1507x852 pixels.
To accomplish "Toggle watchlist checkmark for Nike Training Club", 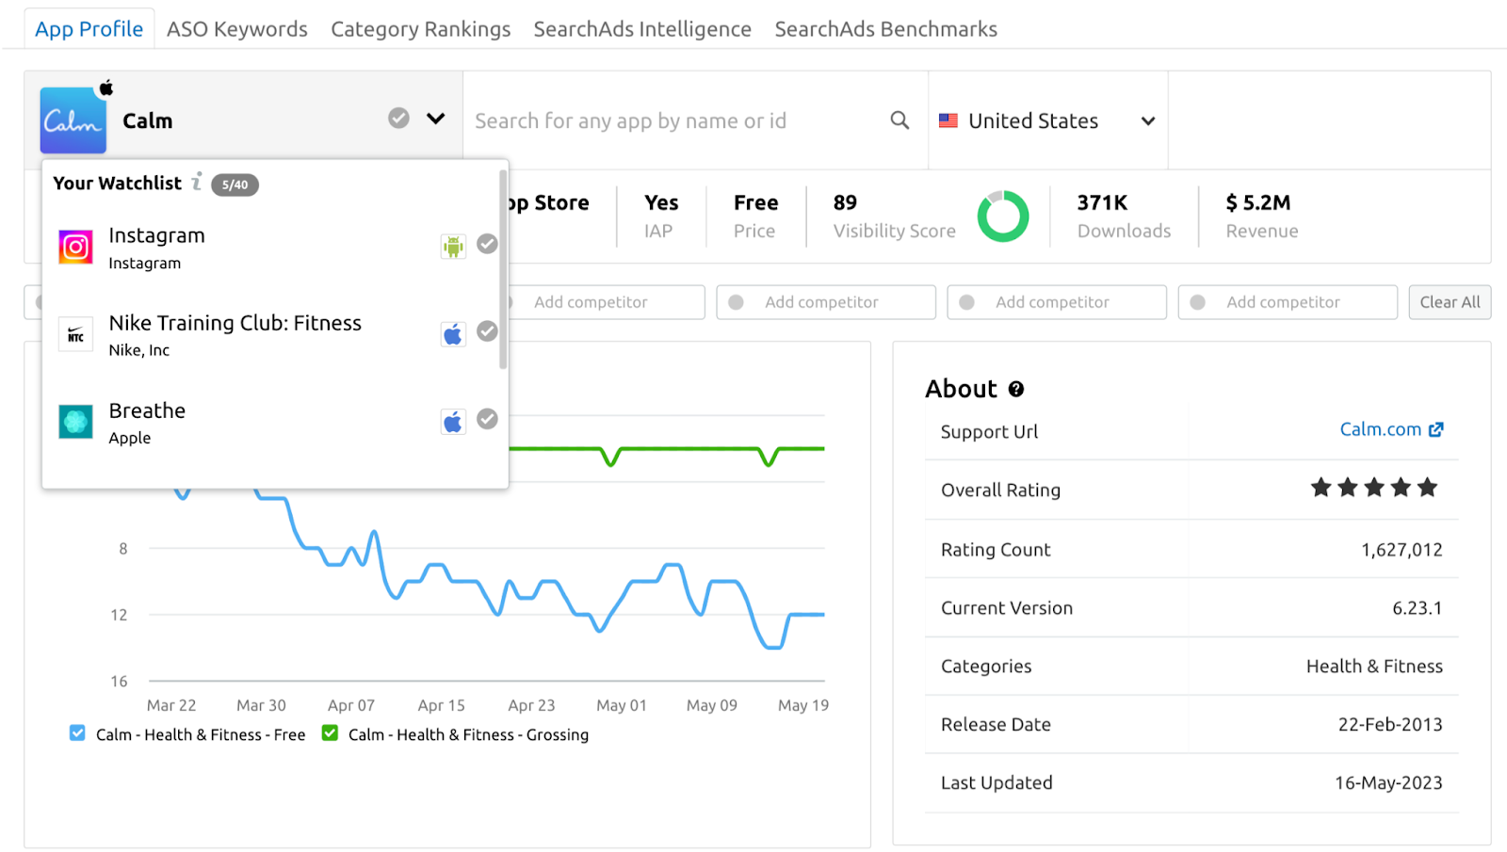I will [x=487, y=331].
